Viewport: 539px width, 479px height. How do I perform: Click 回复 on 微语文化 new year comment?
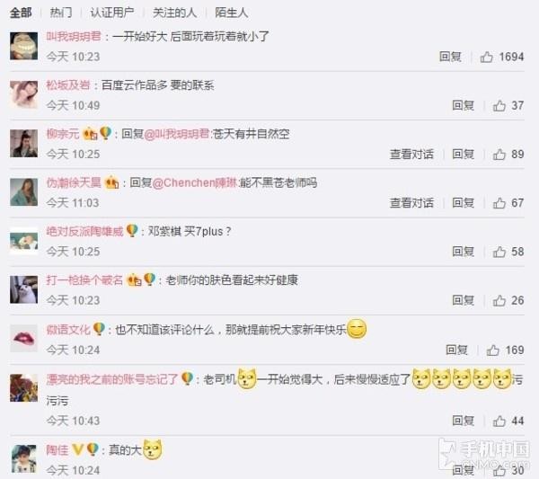pos(456,350)
